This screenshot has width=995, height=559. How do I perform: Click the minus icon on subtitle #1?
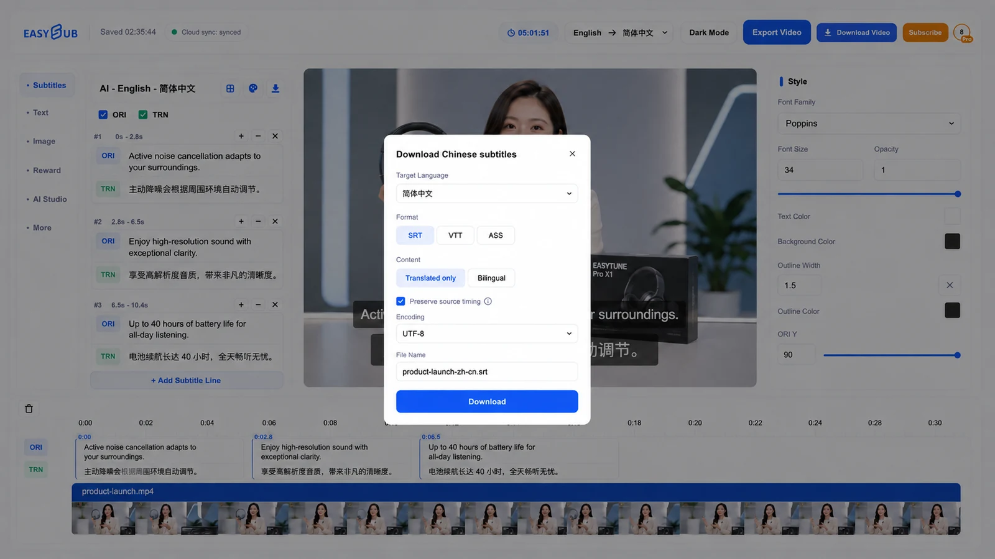pos(258,136)
